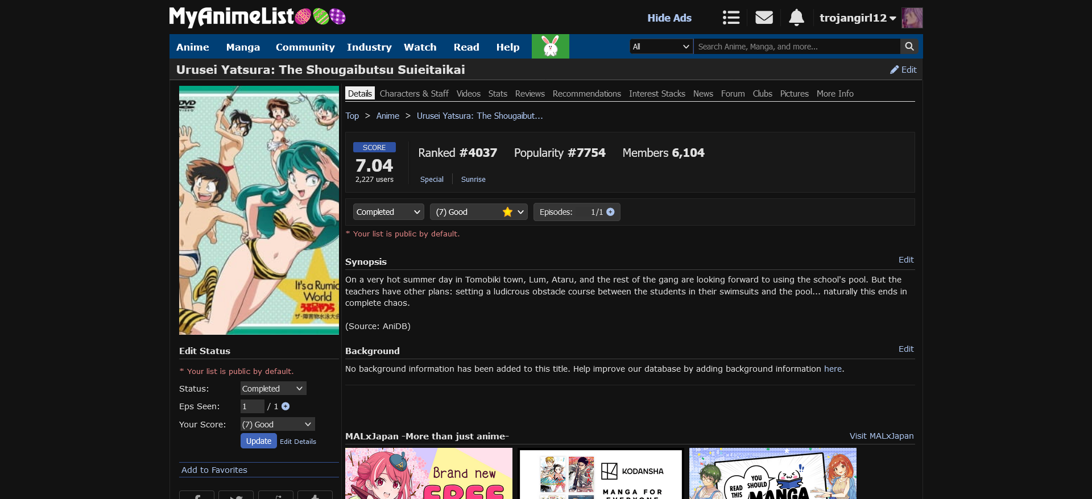Click the Synopsis Edit link
This screenshot has width=1092, height=499.
pyautogui.click(x=906, y=260)
